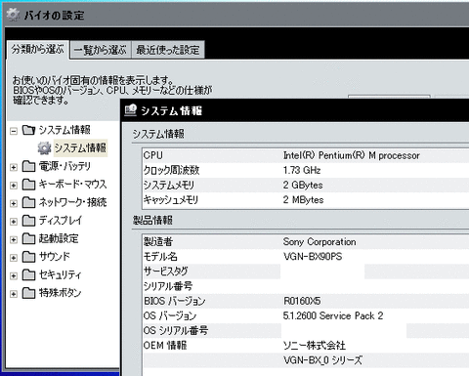Click the セキュリティ folder icon

pyautogui.click(x=28, y=274)
